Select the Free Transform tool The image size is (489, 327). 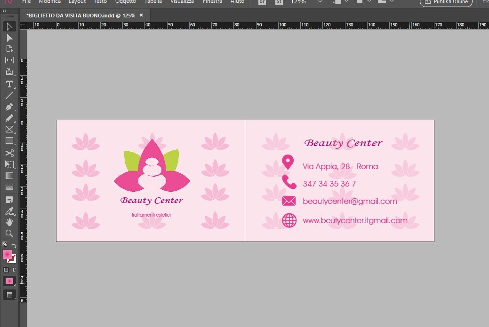9,164
